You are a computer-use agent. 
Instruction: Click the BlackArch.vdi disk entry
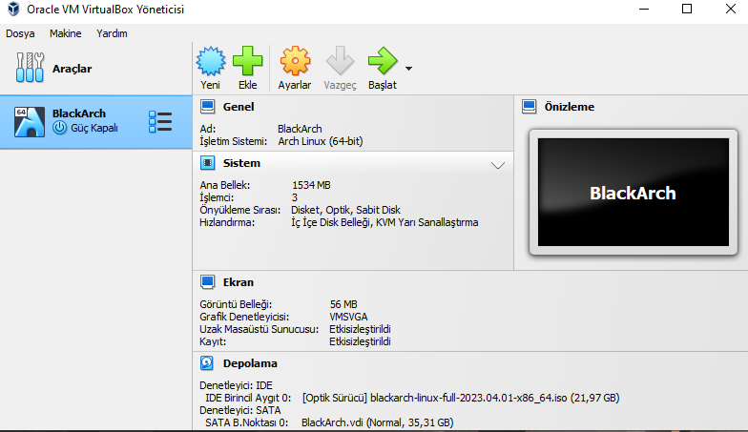(x=378, y=422)
